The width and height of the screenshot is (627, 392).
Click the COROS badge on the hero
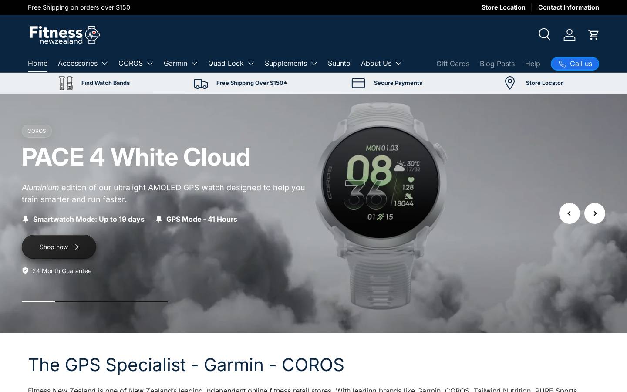pos(37,131)
